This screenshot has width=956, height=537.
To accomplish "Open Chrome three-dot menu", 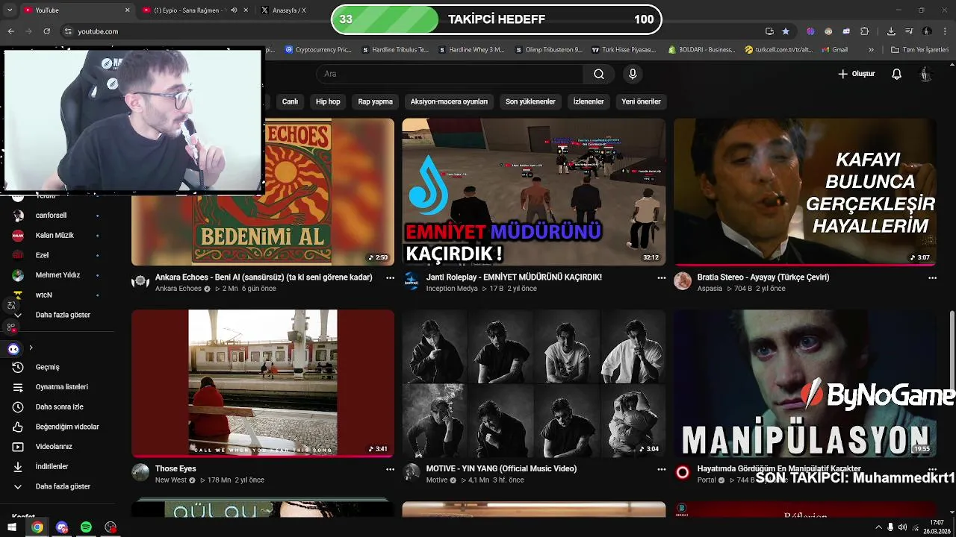I will (x=946, y=31).
